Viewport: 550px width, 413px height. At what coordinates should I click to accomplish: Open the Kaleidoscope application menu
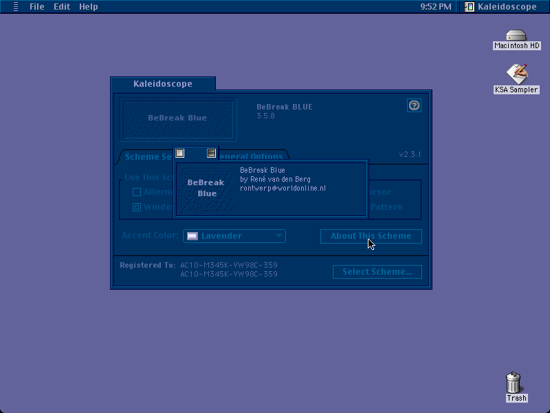500,7
